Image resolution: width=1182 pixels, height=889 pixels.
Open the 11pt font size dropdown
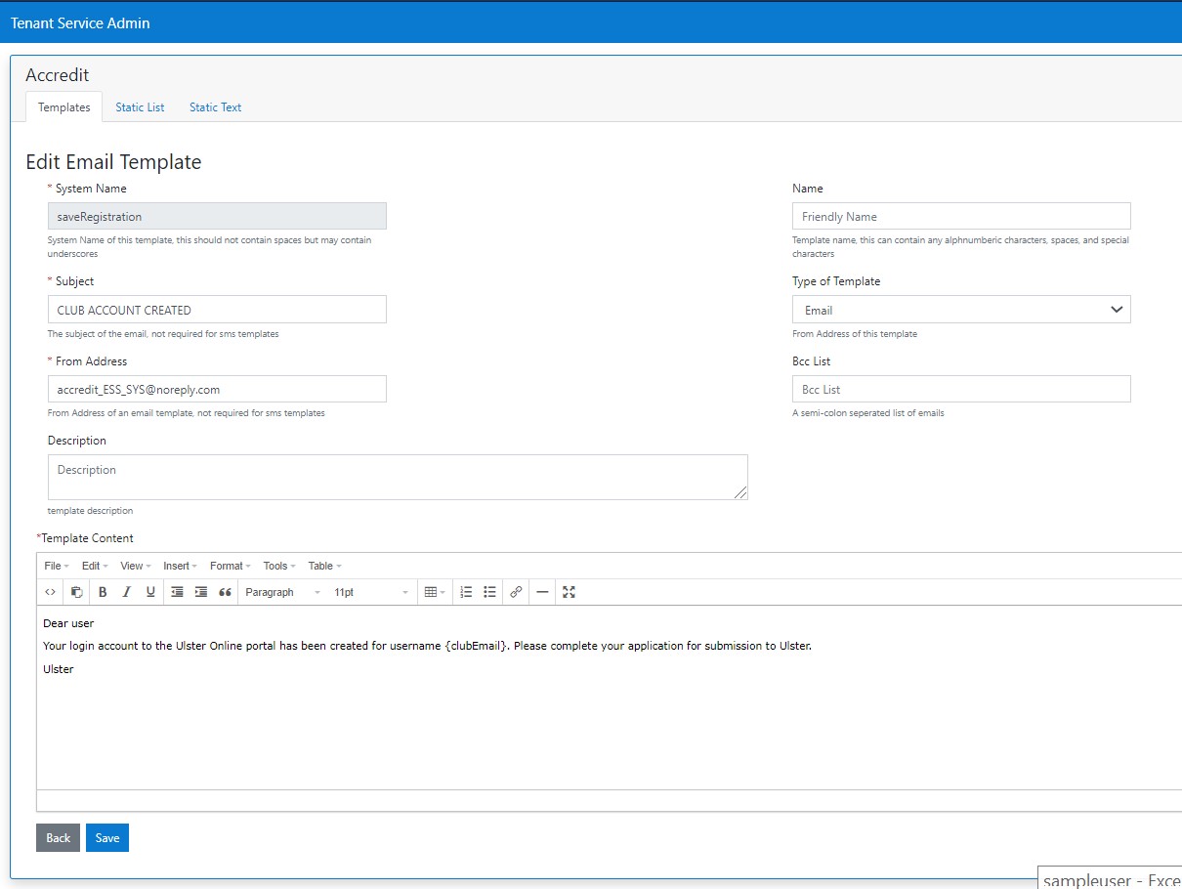pyautogui.click(x=371, y=592)
